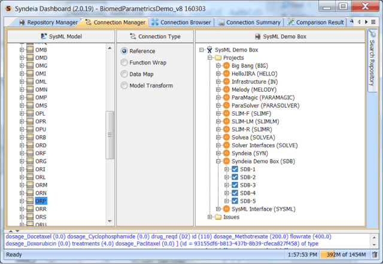
Task: Click the SysML Interface project icon
Action: (x=226, y=209)
